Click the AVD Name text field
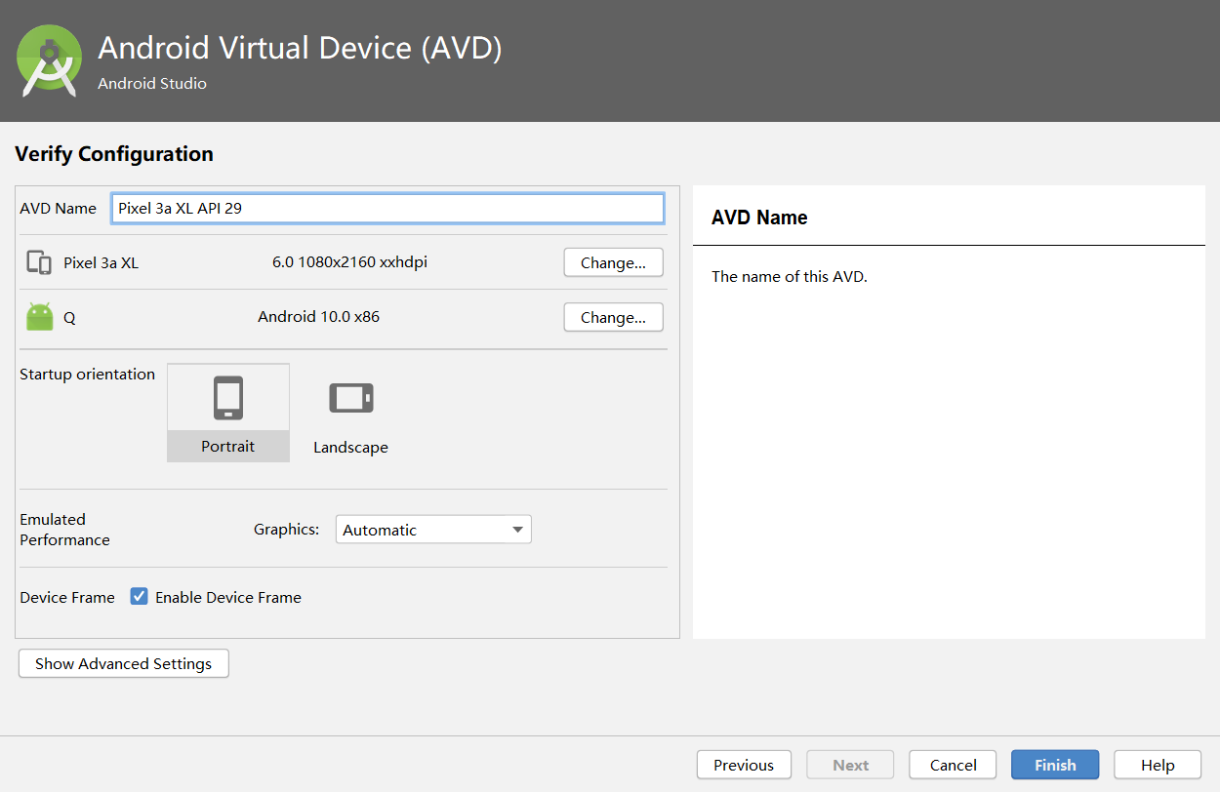 pos(387,208)
